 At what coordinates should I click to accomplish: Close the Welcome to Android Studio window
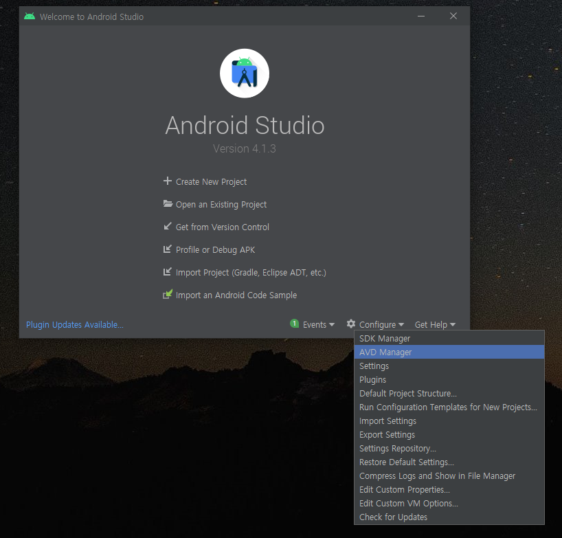point(453,16)
